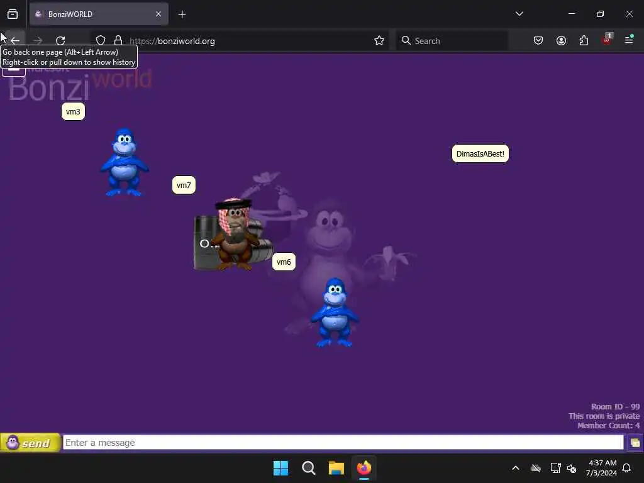Restore down the Firefox window
The image size is (644, 483).
click(x=601, y=14)
